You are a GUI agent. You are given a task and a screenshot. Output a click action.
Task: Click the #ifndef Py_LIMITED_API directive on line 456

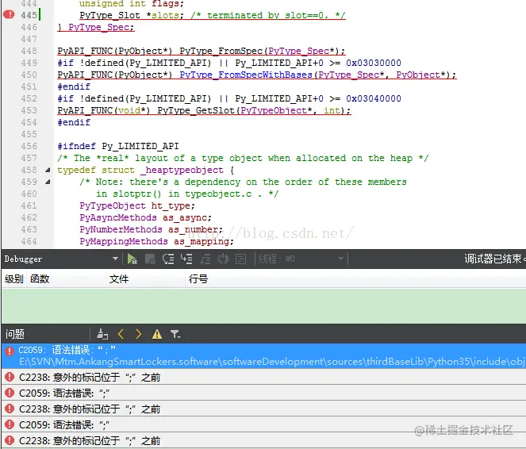coord(118,146)
